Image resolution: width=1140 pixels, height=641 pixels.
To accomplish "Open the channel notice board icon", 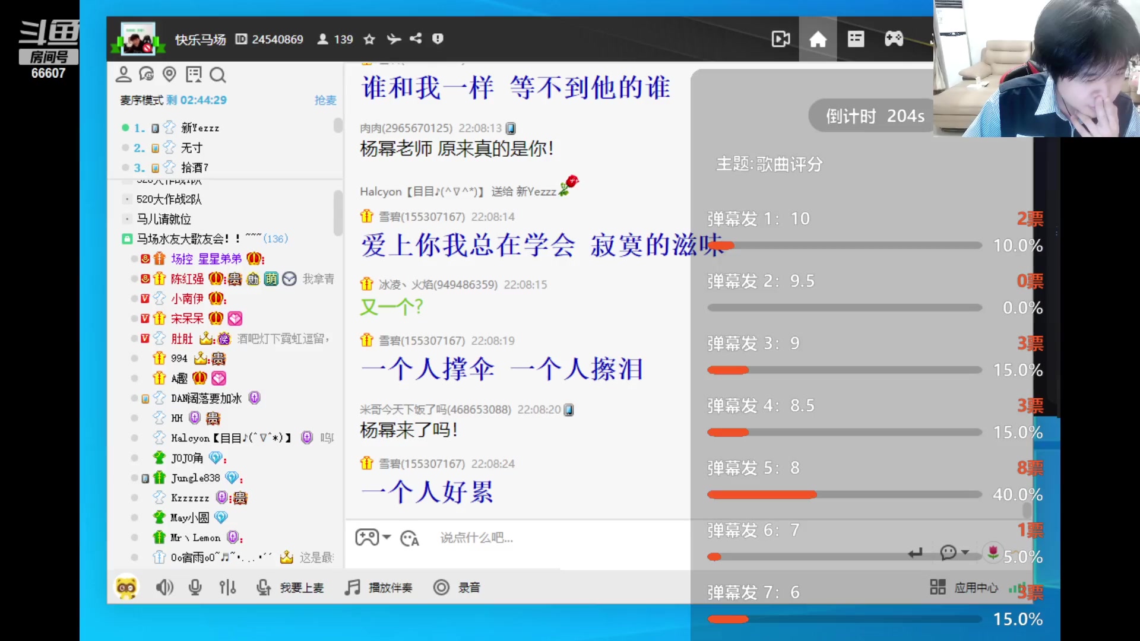I will [194, 74].
